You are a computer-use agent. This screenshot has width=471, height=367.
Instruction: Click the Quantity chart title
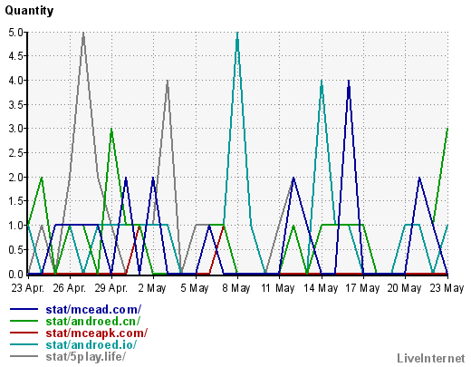click(29, 11)
